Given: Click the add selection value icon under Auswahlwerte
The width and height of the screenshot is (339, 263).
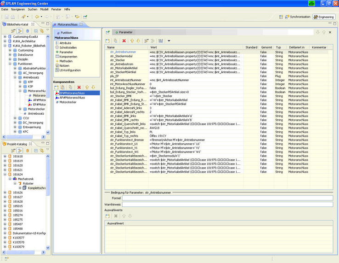Looking at the screenshot, I should [107, 216].
